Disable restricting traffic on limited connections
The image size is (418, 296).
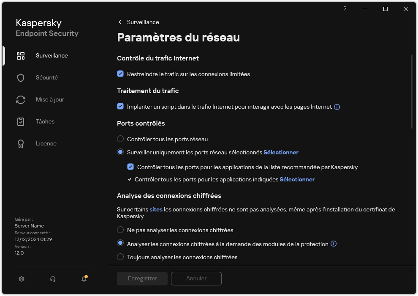tap(120, 74)
